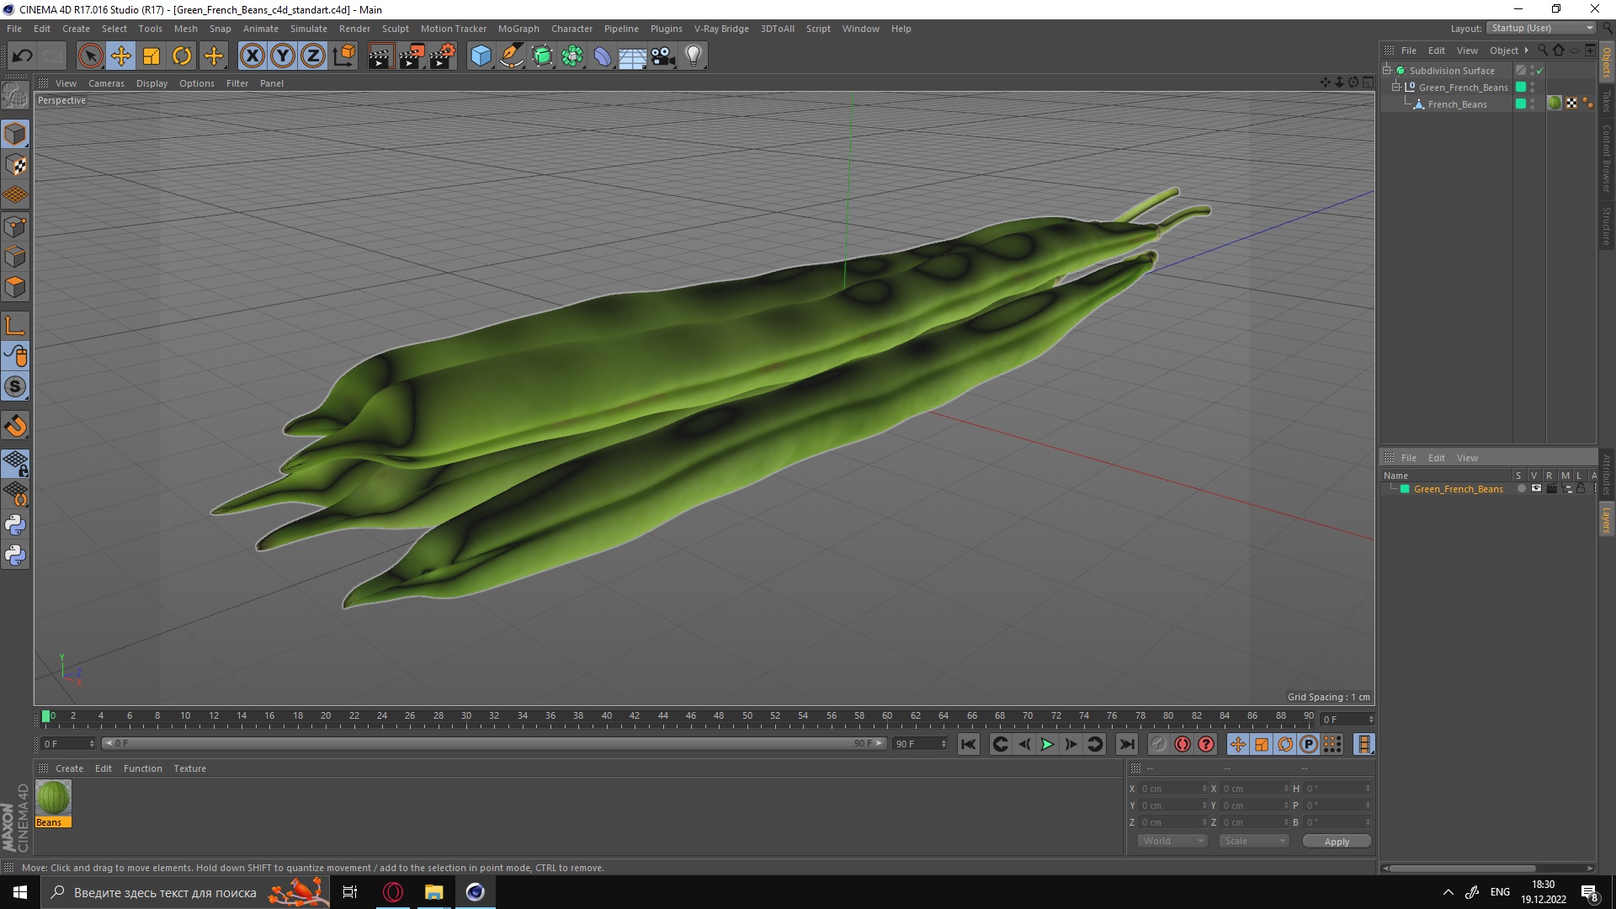Open the Sculpt menu
The width and height of the screenshot is (1616, 909).
[x=395, y=29]
